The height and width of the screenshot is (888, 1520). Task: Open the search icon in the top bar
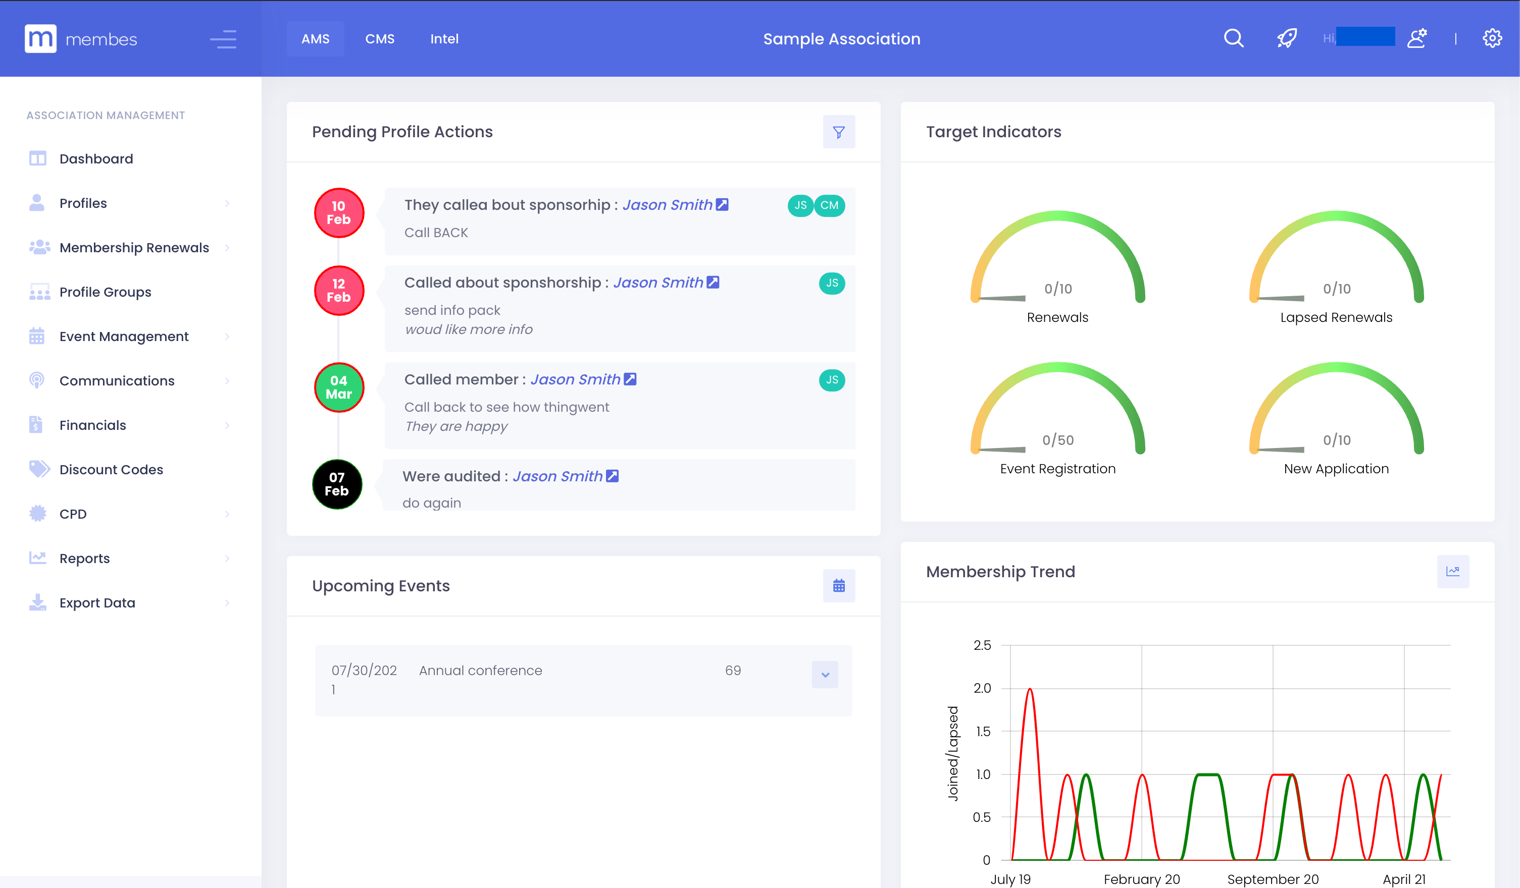coord(1234,38)
